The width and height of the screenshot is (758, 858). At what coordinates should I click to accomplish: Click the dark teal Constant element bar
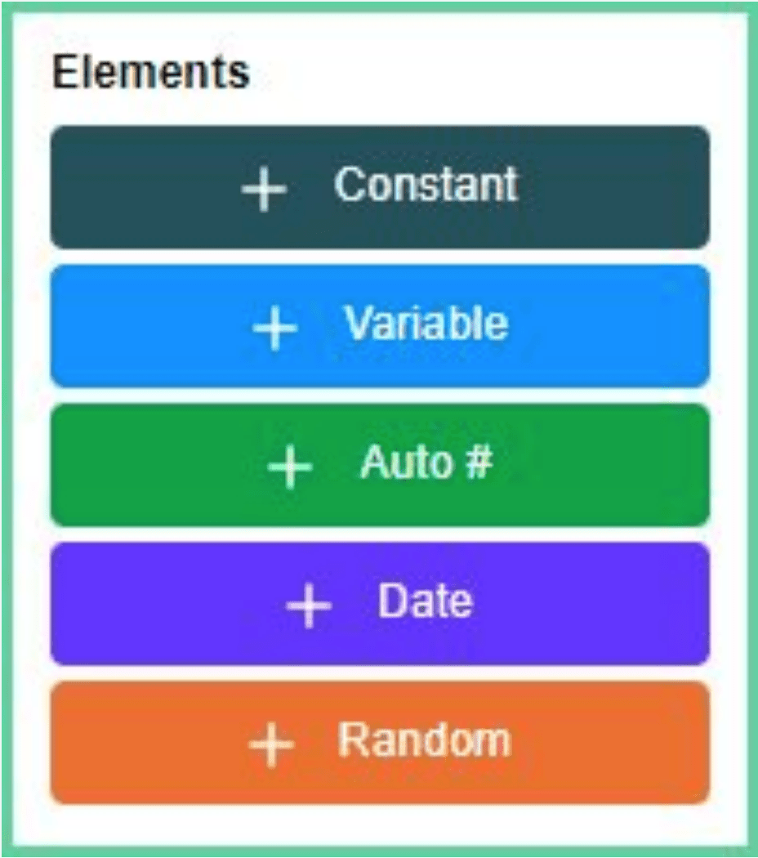click(379, 185)
